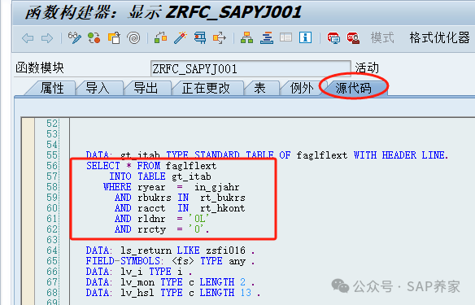475x305 pixels.
Task: Click the forward arrow toolbar icon
Action: (x=47, y=38)
